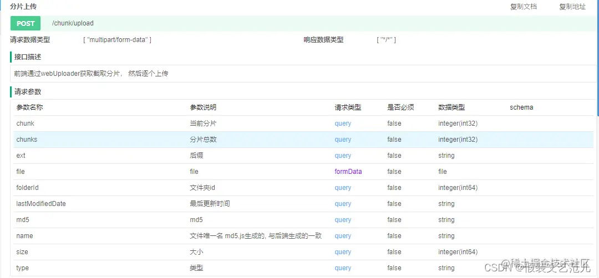Viewport: 599px width, 278px height.
Task: Select the lastModifiedDate parameter name cell
Action: point(41,204)
